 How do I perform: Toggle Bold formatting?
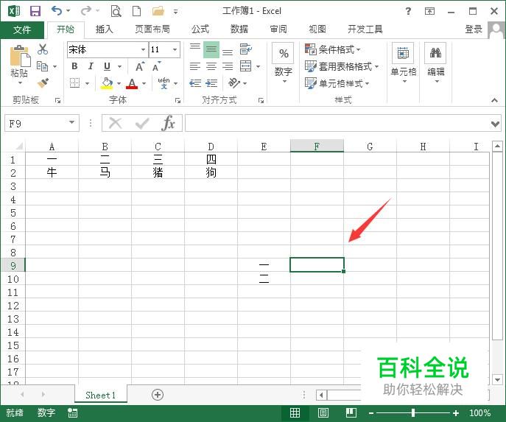point(74,66)
